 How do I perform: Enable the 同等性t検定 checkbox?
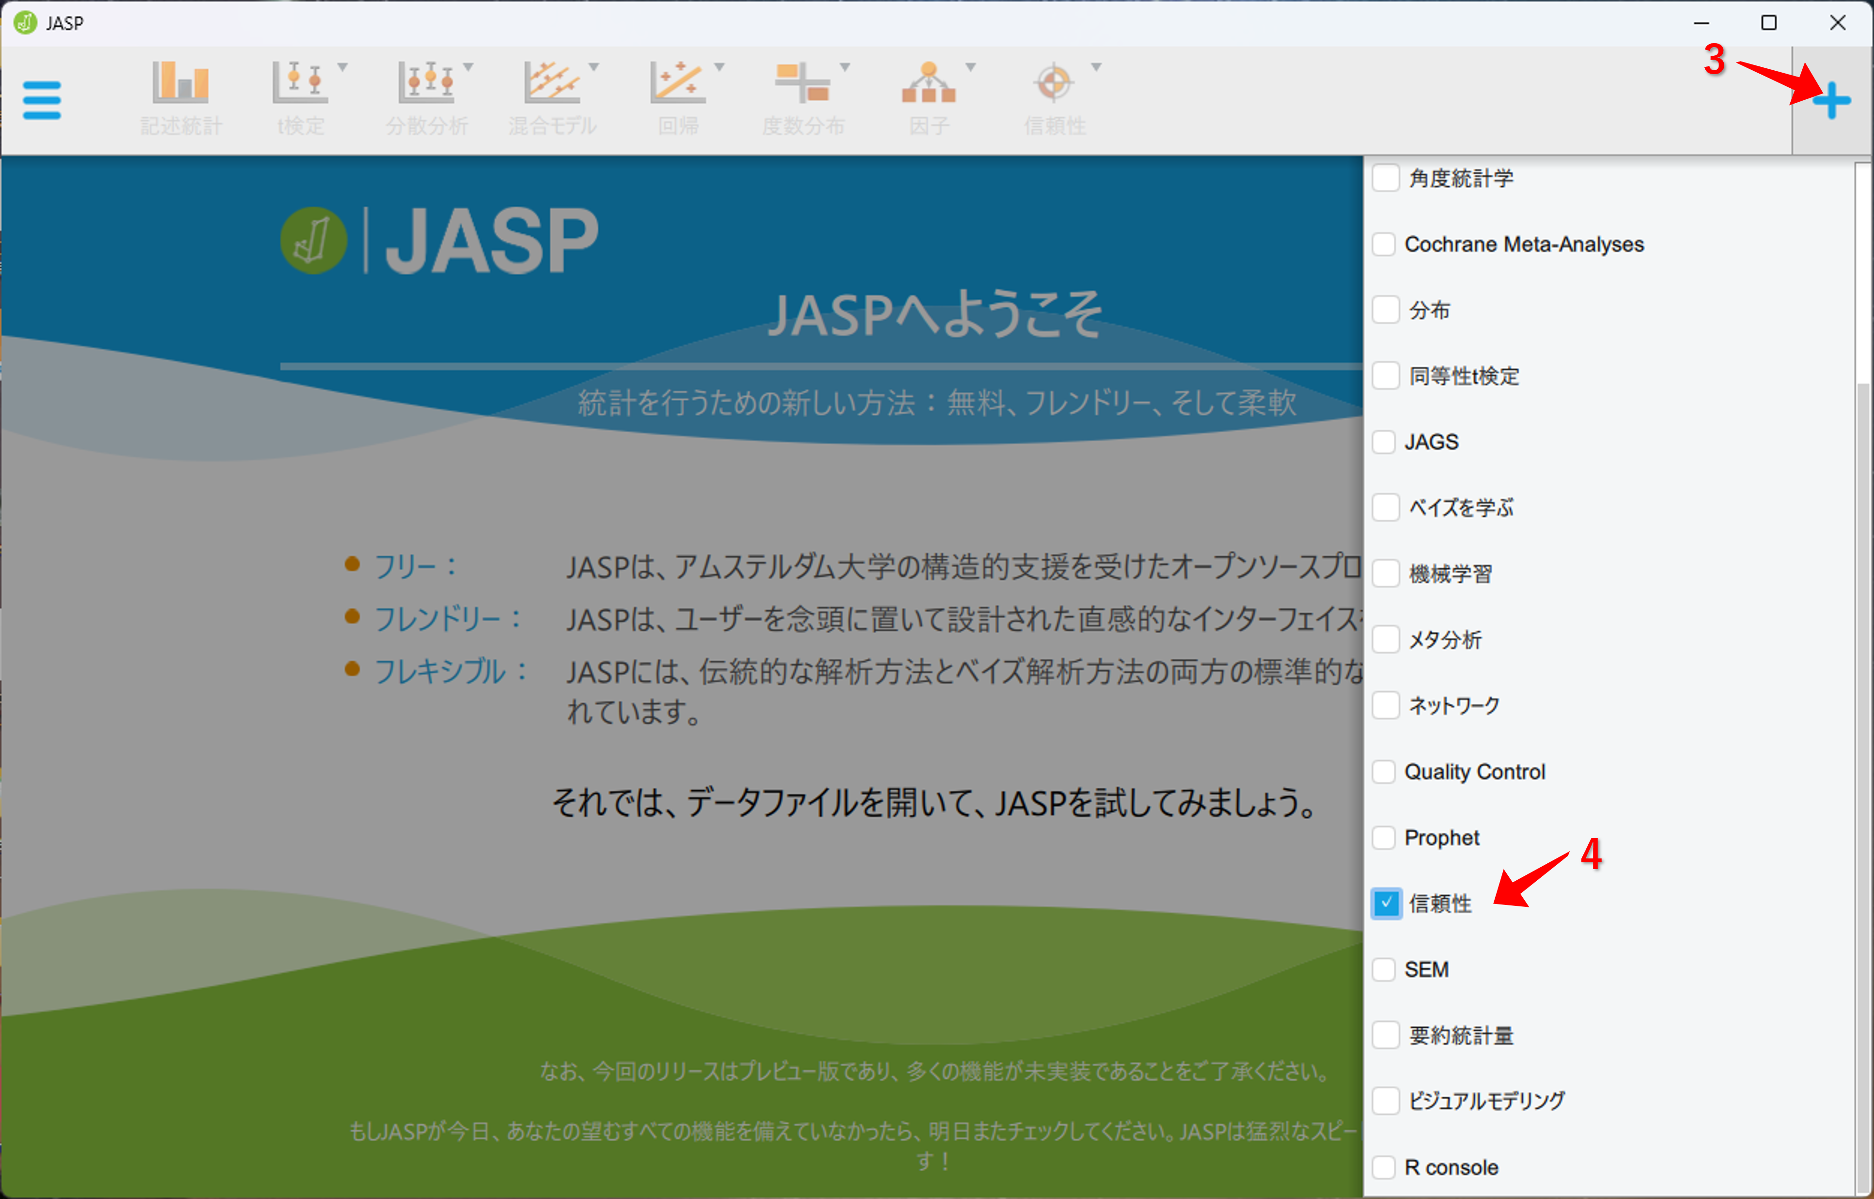pos(1386,375)
